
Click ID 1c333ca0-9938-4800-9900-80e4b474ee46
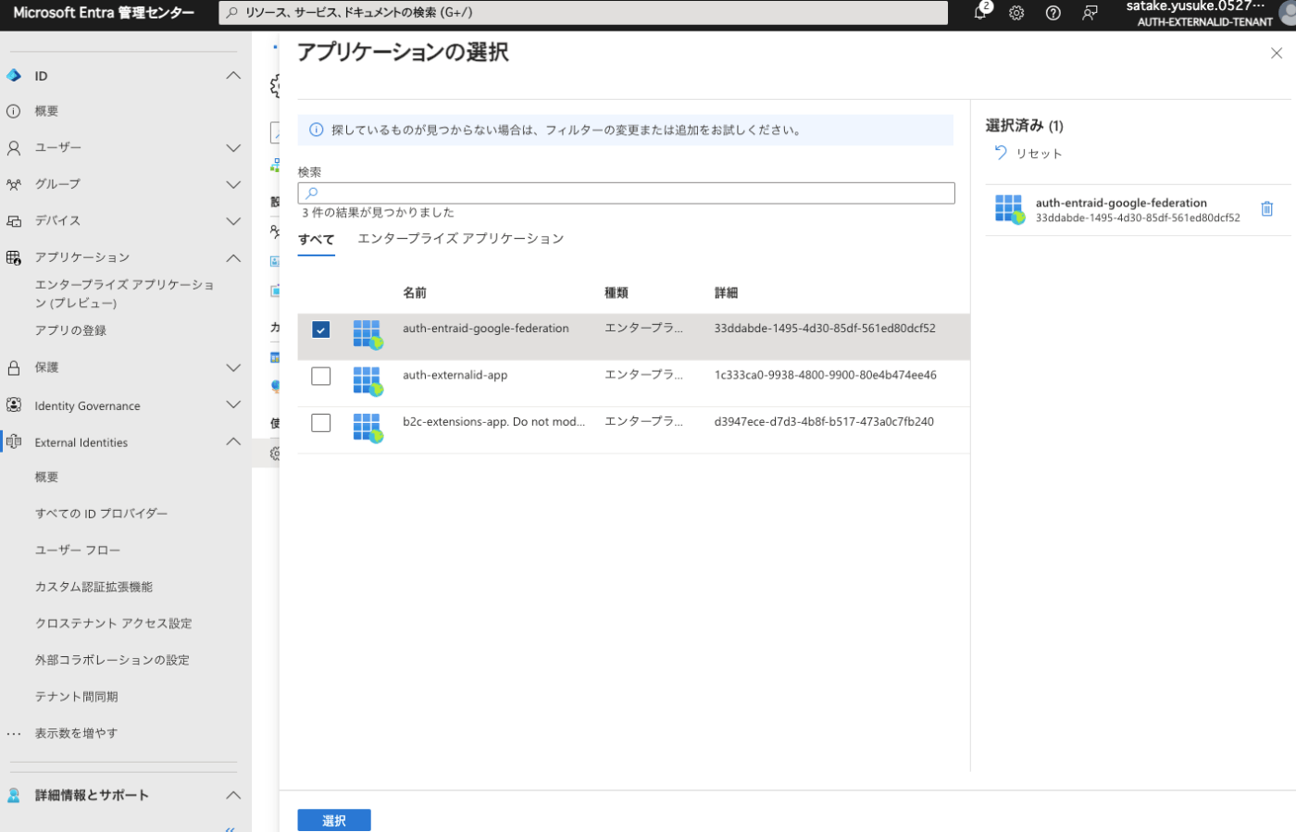tap(825, 375)
